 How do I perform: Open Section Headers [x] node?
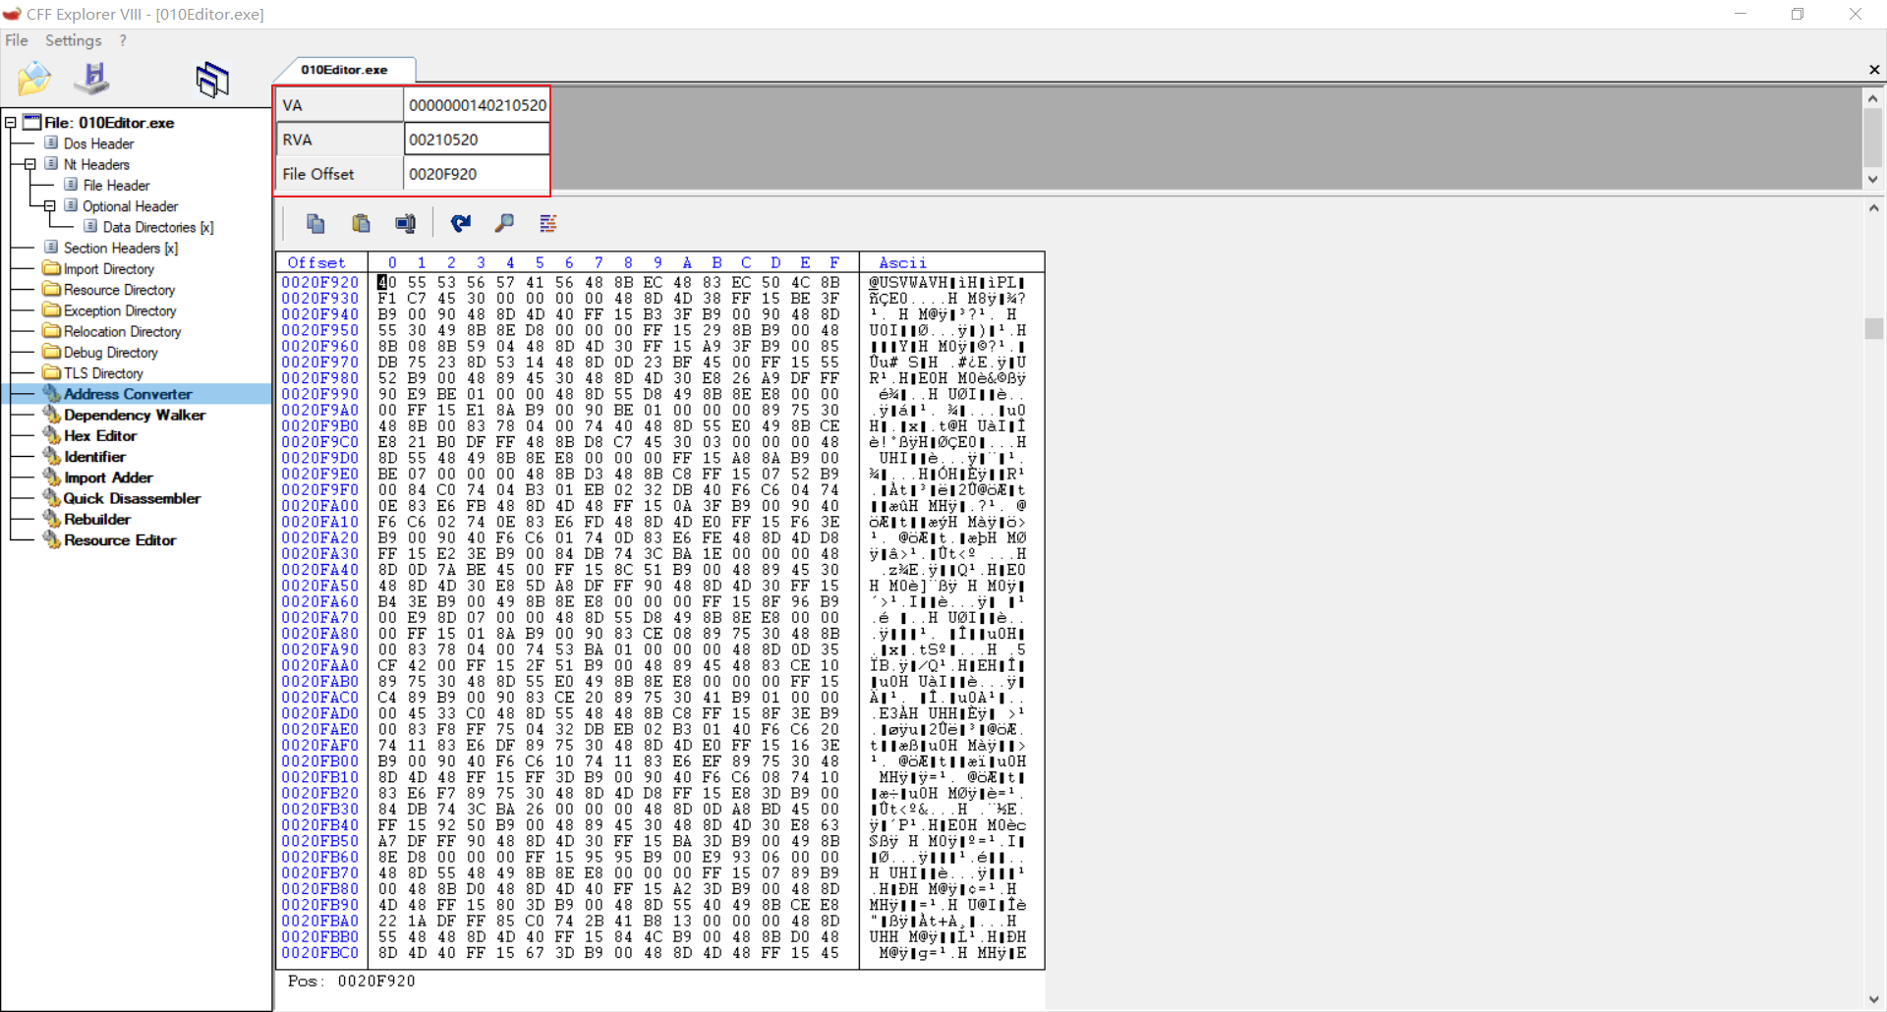pyautogui.click(x=120, y=249)
